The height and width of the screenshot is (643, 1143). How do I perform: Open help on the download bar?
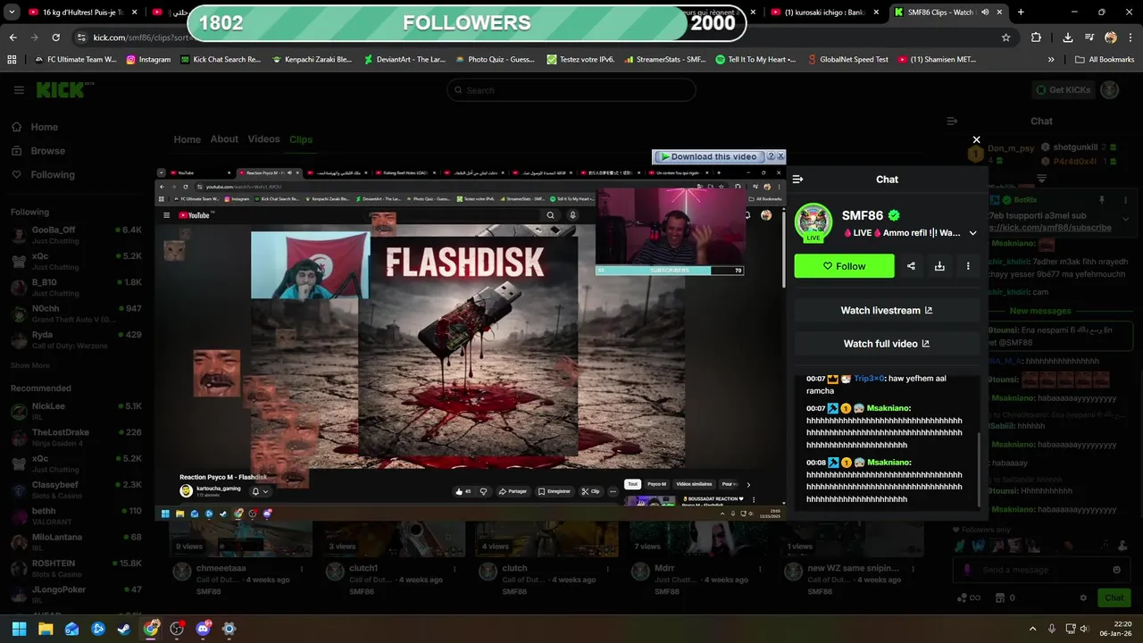[x=772, y=156]
